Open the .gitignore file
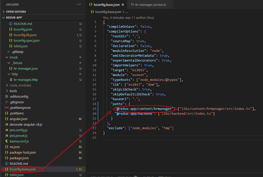Image resolution: width=263 pixels, height=177 pixels. (x=17, y=102)
